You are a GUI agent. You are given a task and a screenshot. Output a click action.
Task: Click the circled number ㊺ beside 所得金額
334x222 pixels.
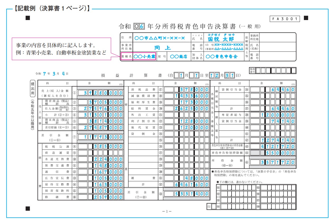247,162
